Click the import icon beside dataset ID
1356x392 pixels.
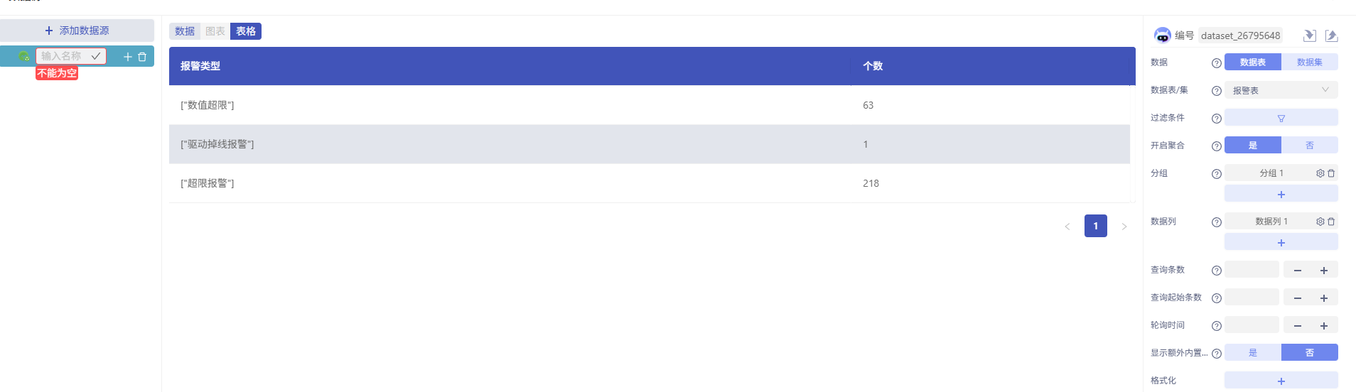click(x=1309, y=36)
